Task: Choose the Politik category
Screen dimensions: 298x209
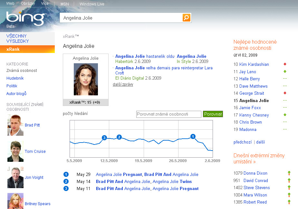Action: pyautogui.click(x=12, y=86)
